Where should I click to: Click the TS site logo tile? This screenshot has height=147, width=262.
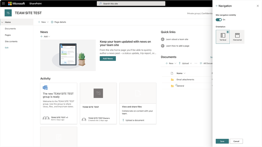tap(8, 13)
